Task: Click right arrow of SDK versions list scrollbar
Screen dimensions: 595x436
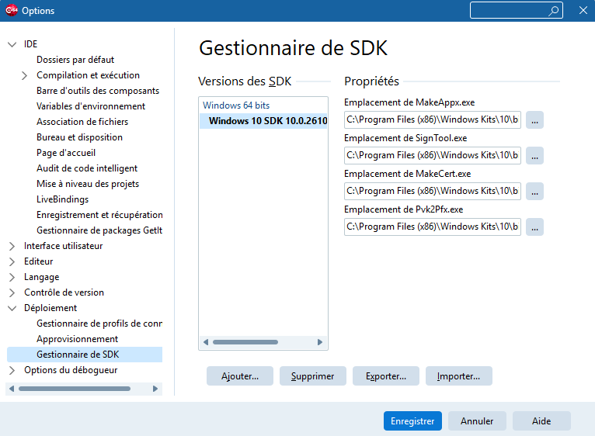Action: [320, 342]
